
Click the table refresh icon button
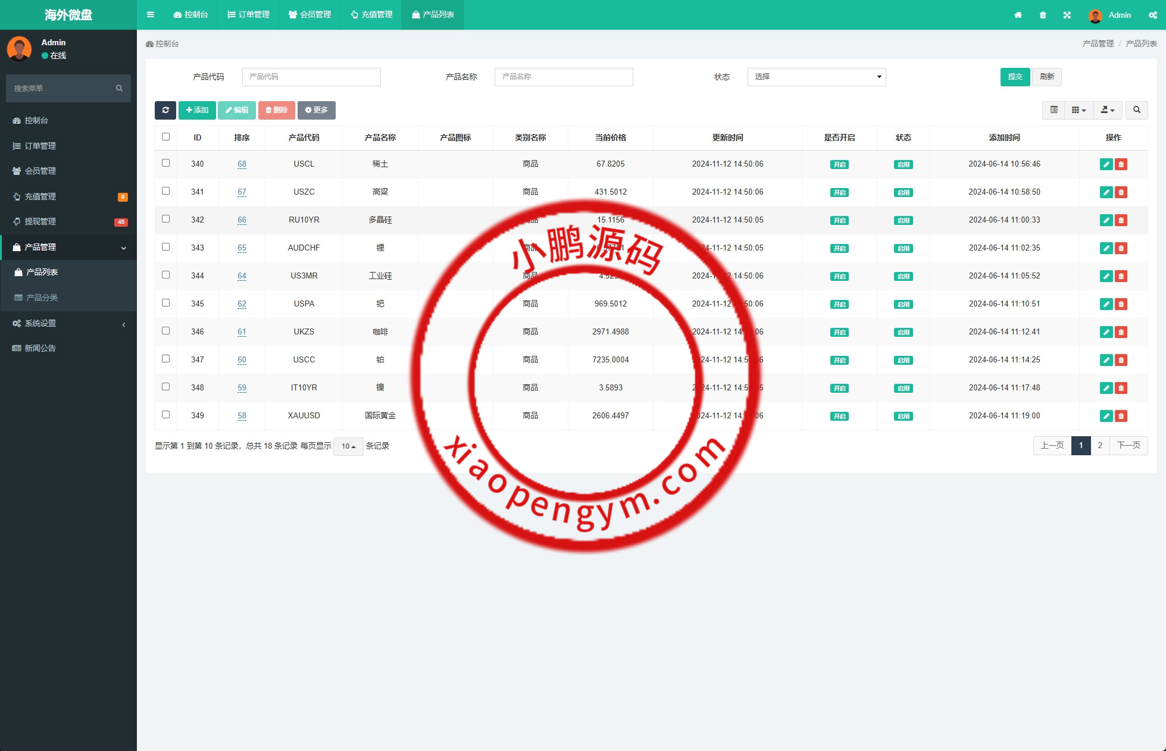pos(165,110)
